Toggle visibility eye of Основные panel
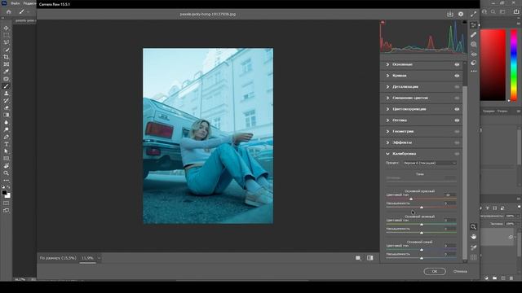The image size is (522, 293). (x=457, y=64)
